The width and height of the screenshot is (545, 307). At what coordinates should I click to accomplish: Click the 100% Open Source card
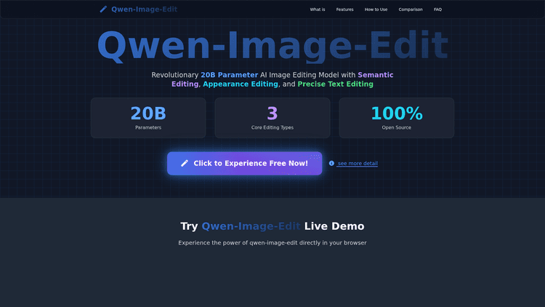click(397, 118)
